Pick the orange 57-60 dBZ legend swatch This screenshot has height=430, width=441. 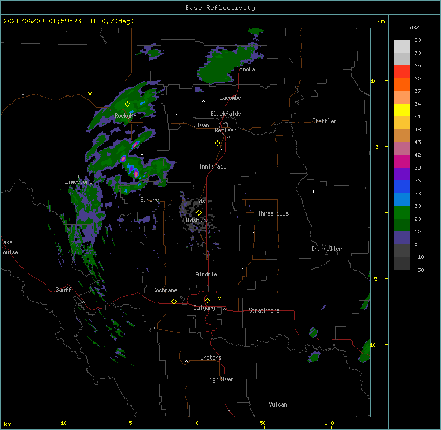pos(402,84)
